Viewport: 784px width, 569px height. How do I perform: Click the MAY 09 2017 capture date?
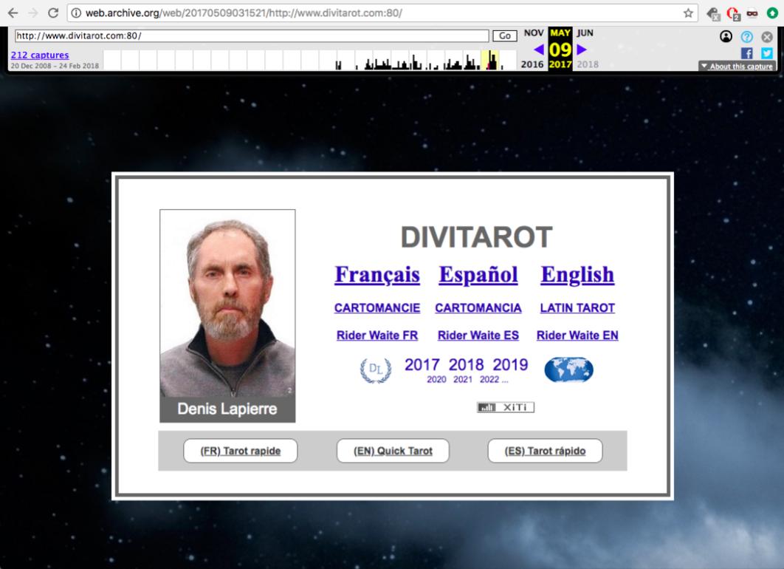(x=560, y=49)
